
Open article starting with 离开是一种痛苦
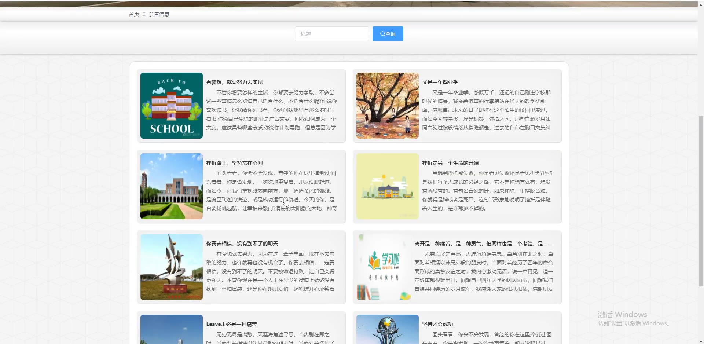click(x=483, y=244)
